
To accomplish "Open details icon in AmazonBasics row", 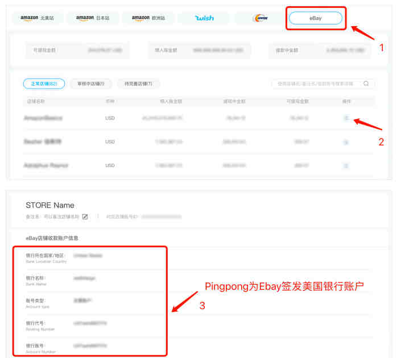I will tap(346, 118).
